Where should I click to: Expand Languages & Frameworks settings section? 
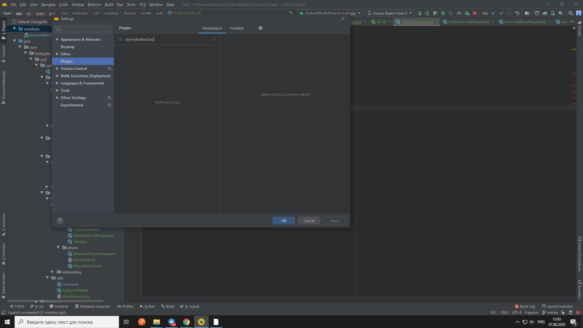point(57,83)
